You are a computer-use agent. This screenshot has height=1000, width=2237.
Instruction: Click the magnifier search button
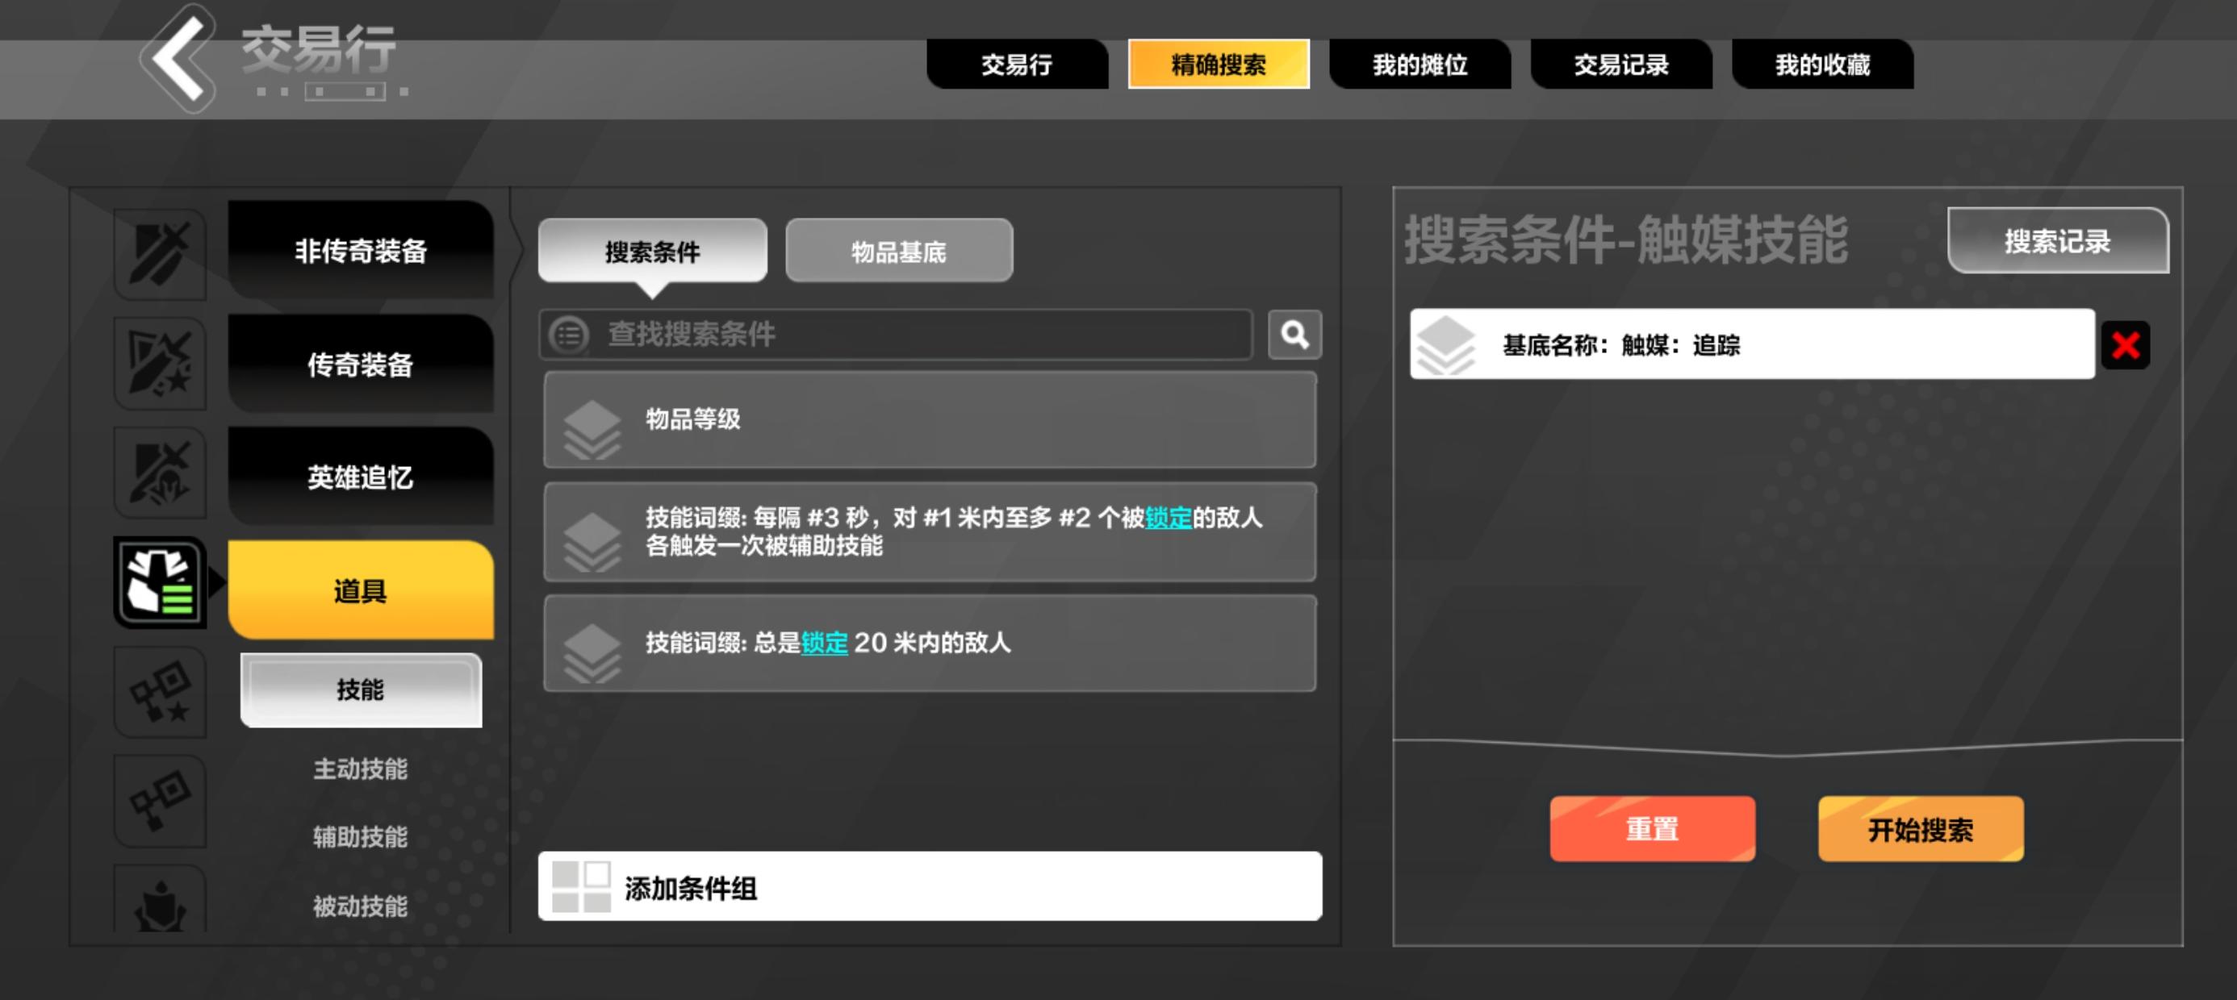tap(1294, 334)
